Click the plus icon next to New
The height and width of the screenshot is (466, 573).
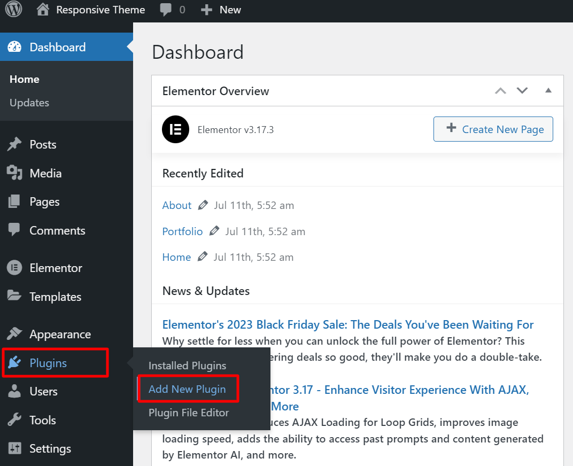206,10
